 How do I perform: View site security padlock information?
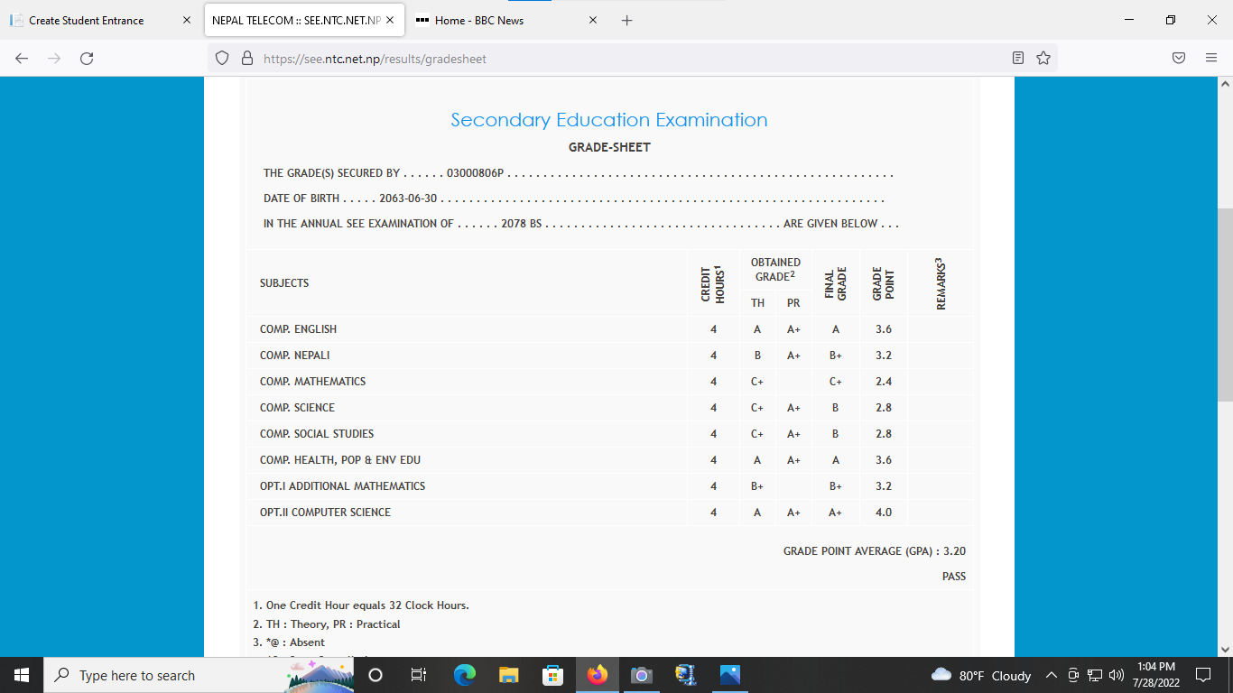[246, 58]
